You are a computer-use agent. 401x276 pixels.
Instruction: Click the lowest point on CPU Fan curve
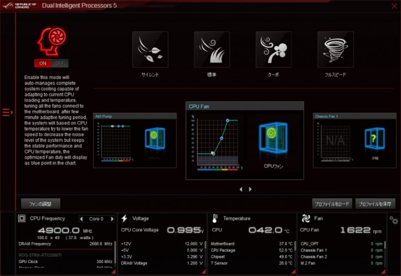[213, 154]
